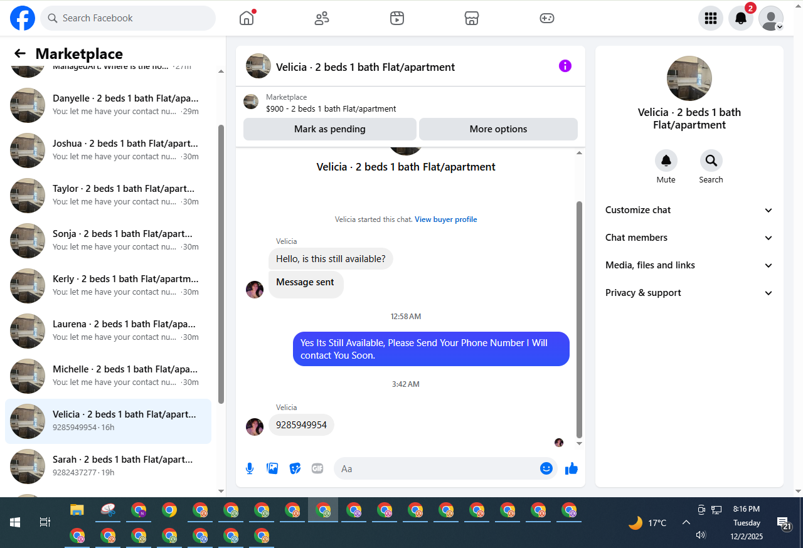Viewport: 803px width, 548px height.
Task: Click chat header title Velicia · 2 beds
Action: click(x=366, y=67)
